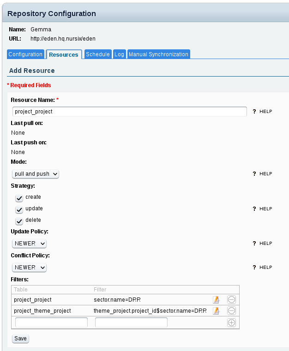The height and width of the screenshot is (351, 289).
Task: Open help for Strategy options
Action: click(262, 209)
